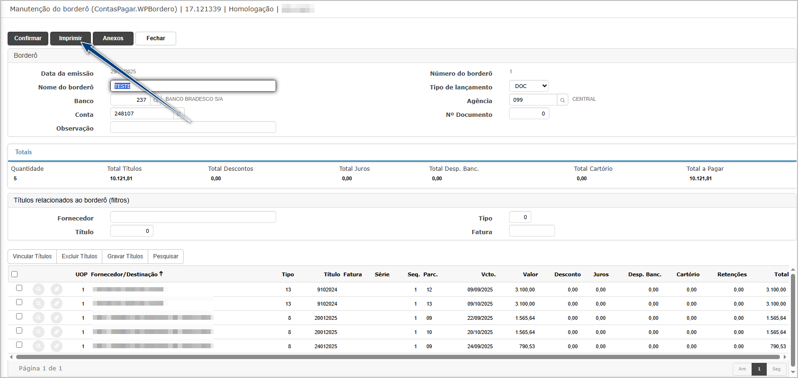Click the horizontal scrollbar under the titles grid

398,357
